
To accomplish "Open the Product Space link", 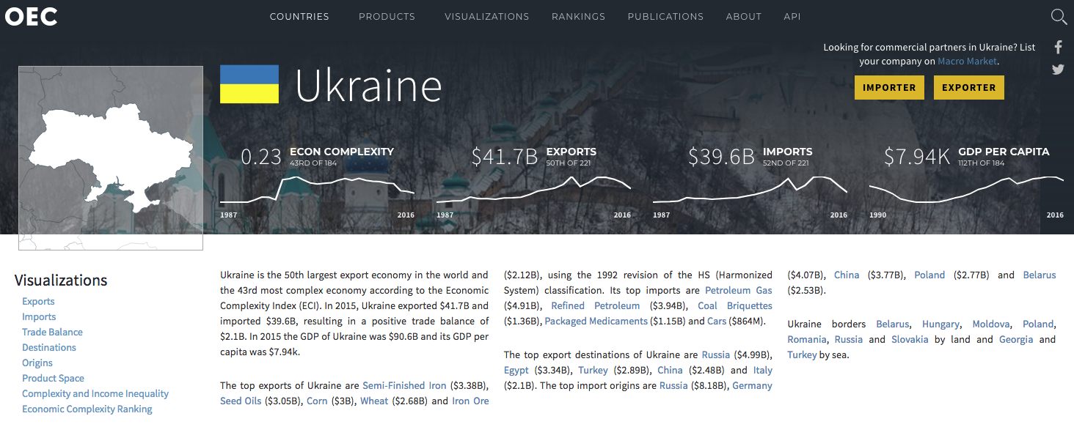I will coord(53,378).
